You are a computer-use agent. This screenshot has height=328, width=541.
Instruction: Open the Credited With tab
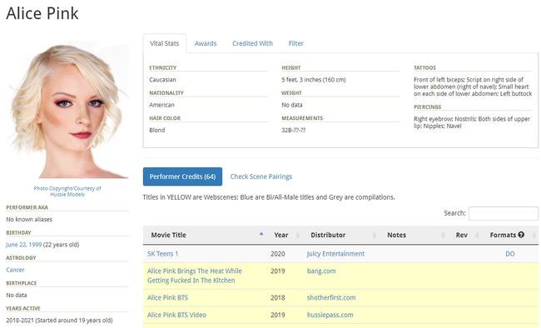(x=252, y=43)
